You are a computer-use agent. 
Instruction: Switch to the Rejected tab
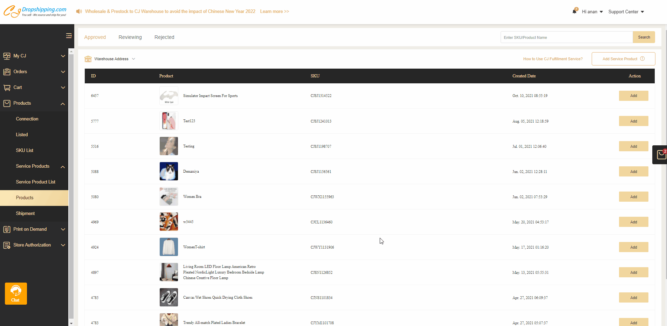164,37
